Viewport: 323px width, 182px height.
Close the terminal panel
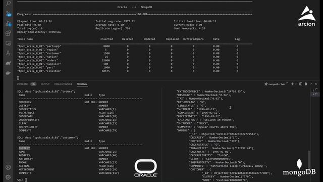coord(316,84)
